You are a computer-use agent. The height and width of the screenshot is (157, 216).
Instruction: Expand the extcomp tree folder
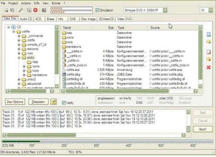click(19, 49)
